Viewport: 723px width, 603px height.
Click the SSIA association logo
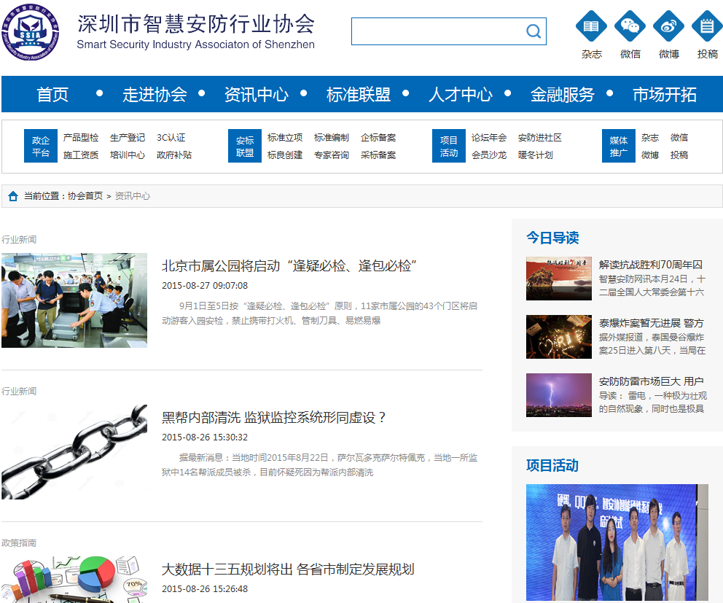coord(30,32)
